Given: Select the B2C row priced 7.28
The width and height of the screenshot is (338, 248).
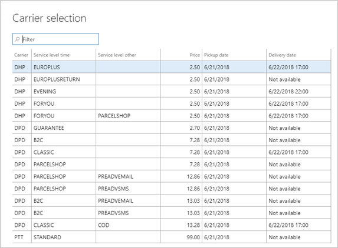Looking at the screenshot, I should click(172, 140).
